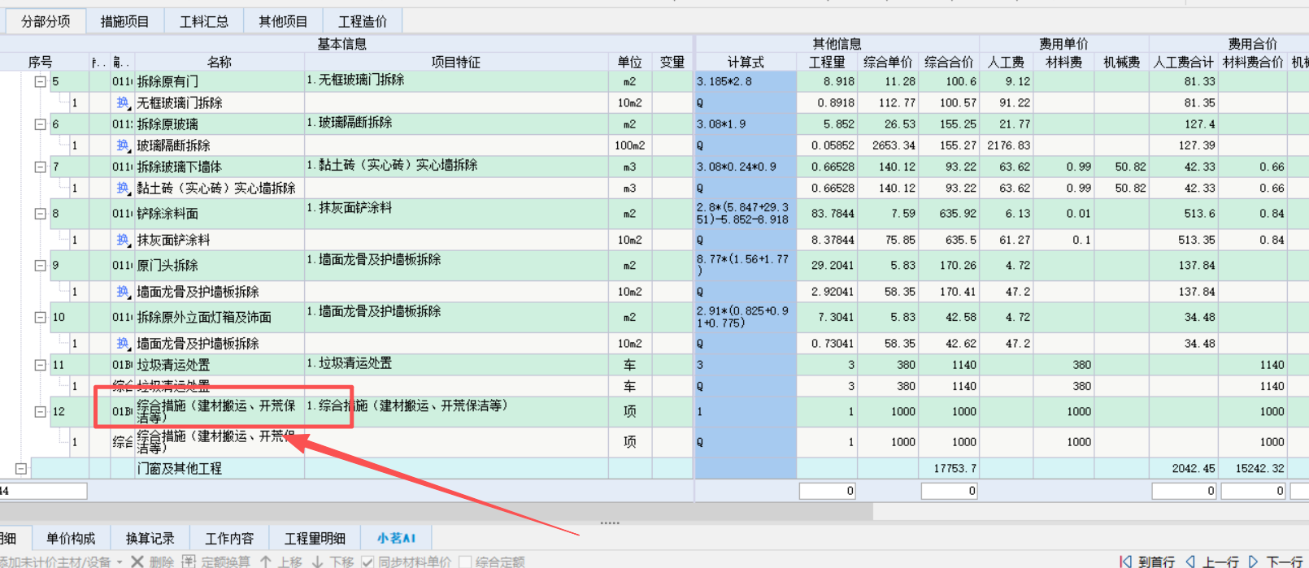The image size is (1309, 568).
Task: Click the 换 icon in the row under 拆除原外立面灯箱及饰面
Action: point(123,343)
